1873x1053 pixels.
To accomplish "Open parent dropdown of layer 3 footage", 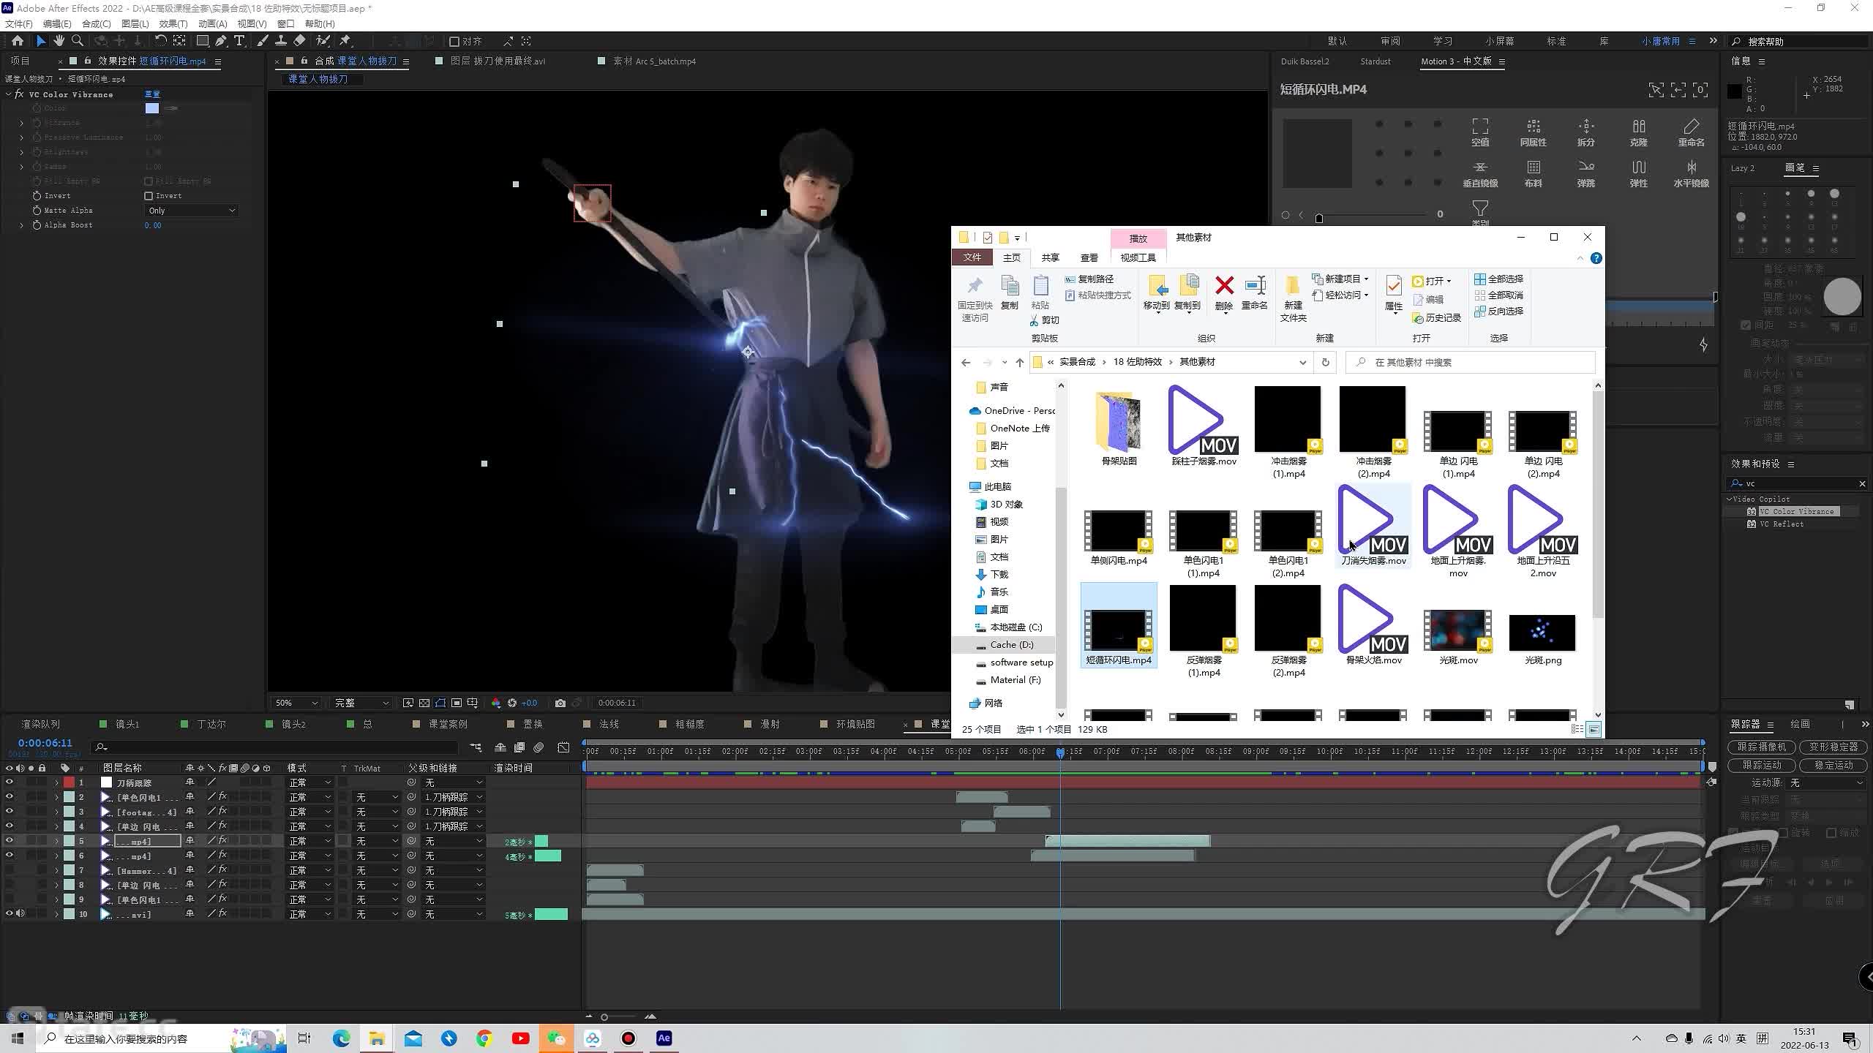I will click(x=453, y=812).
